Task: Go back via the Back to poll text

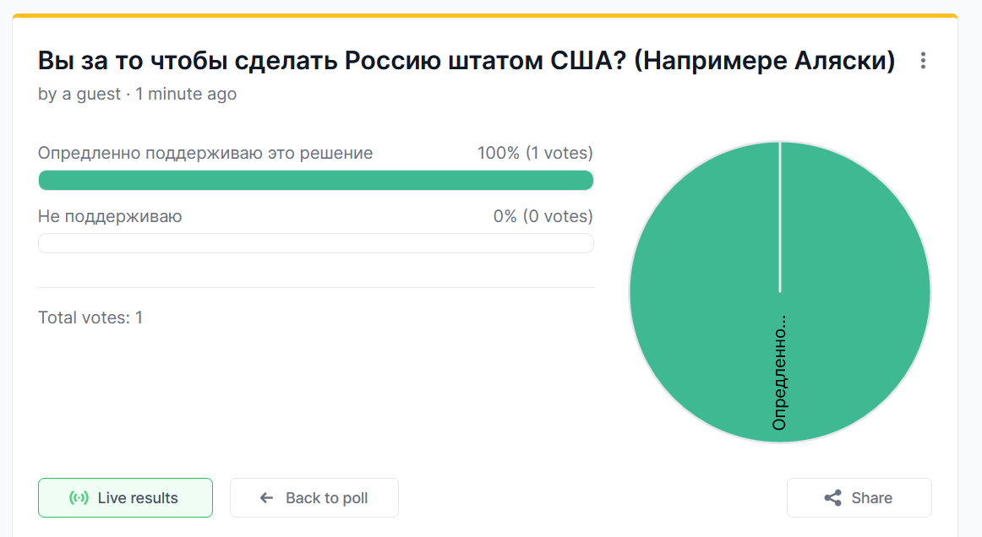Action: click(326, 498)
